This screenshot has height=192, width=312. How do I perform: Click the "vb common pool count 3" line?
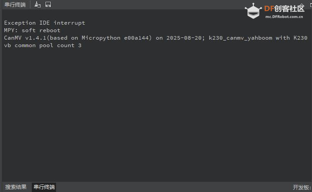[43, 45]
